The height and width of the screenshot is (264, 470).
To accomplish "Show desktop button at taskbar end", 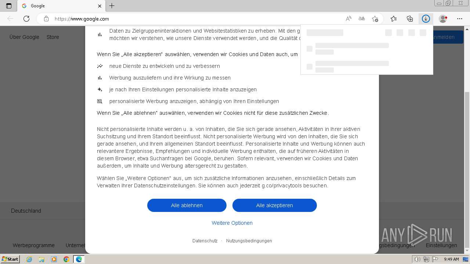I will (x=466, y=259).
